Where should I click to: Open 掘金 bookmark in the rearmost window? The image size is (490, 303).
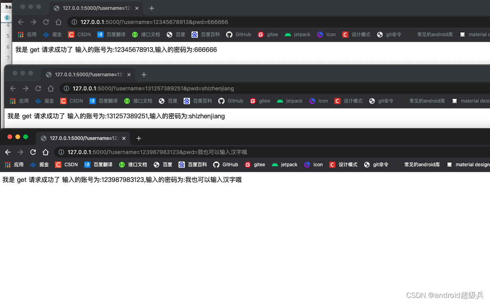52,35
